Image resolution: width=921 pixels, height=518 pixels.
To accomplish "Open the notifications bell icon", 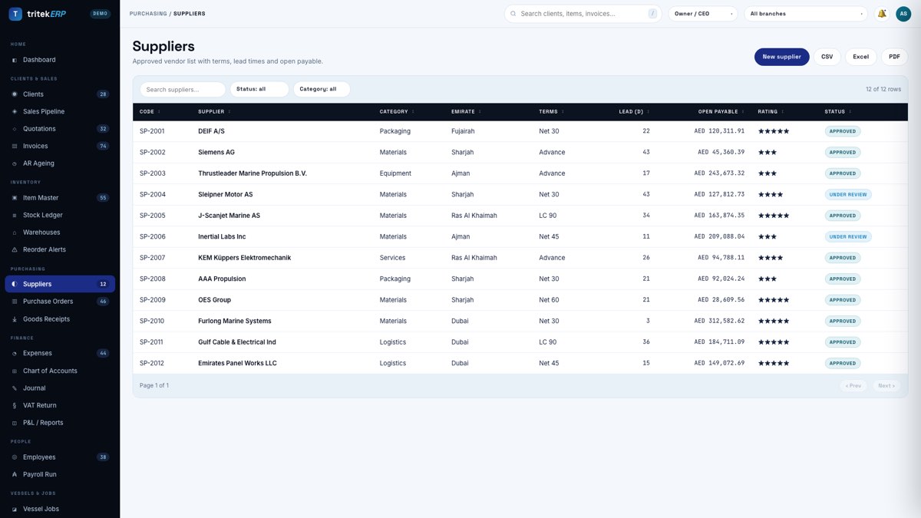I will coord(882,14).
